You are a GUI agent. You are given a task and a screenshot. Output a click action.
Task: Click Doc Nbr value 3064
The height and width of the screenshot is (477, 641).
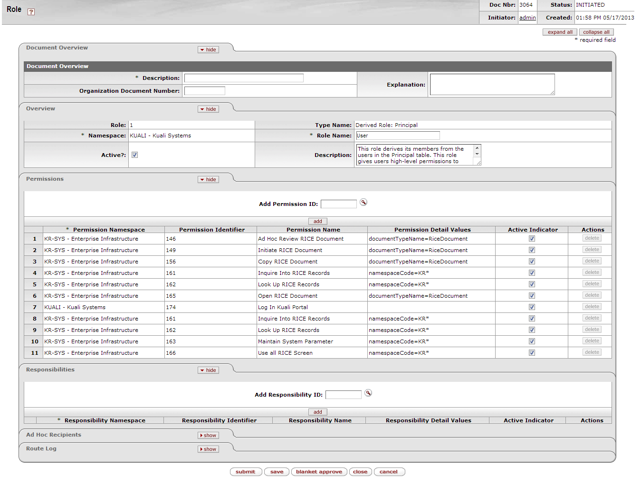(526, 5)
